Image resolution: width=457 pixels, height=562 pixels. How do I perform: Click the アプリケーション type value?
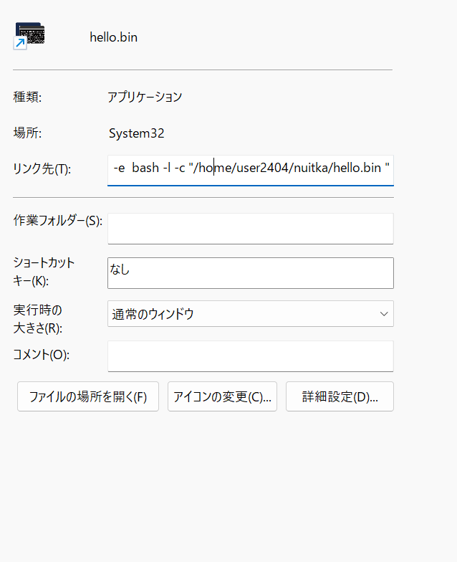coord(145,97)
